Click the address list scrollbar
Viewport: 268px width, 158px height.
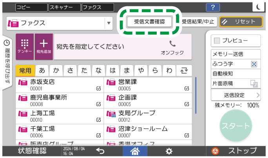pos(196,95)
